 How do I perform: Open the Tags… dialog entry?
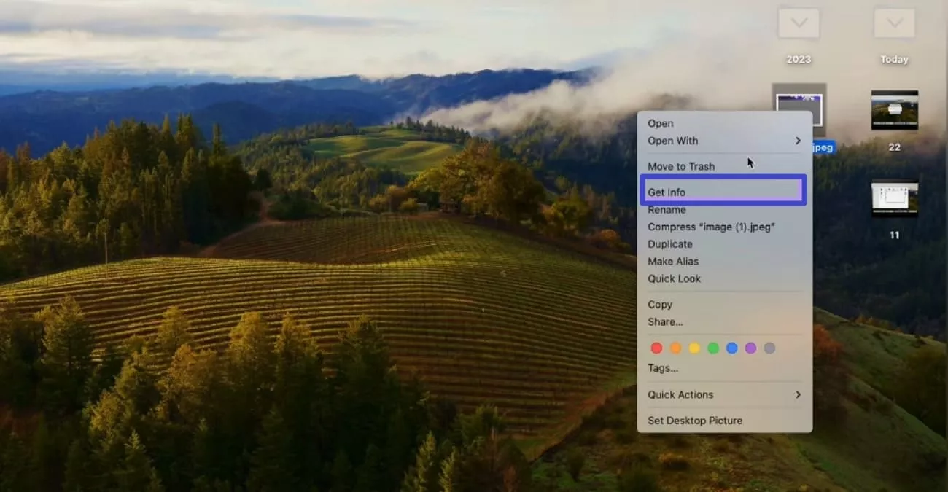point(663,368)
